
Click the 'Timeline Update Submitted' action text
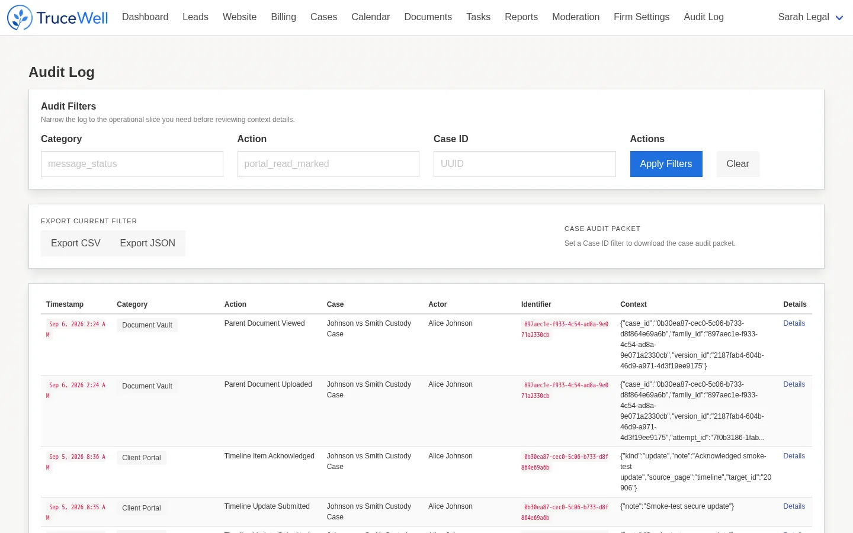(267, 506)
